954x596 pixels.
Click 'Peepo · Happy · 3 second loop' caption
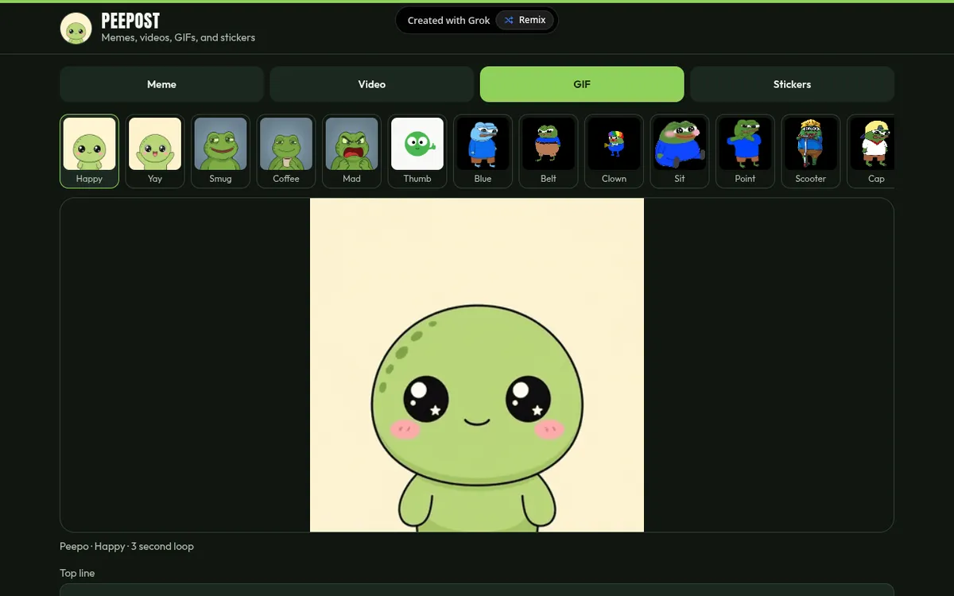126,547
